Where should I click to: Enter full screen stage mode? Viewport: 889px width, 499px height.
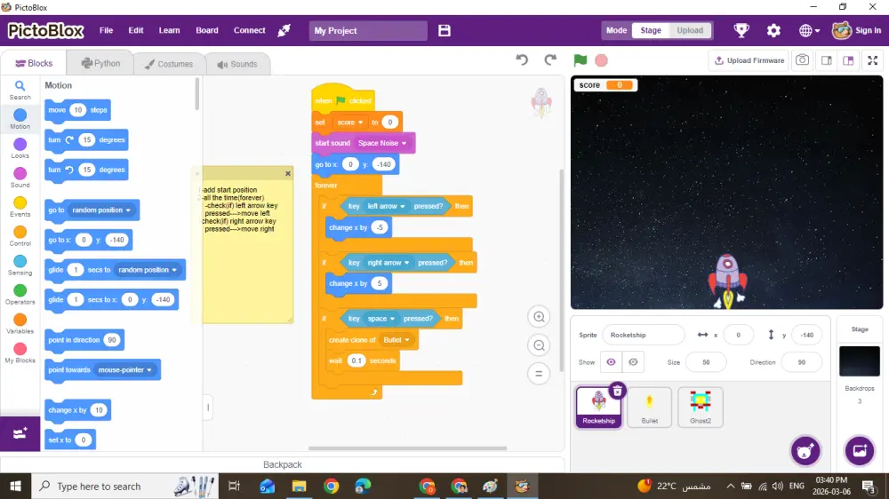[x=873, y=60]
